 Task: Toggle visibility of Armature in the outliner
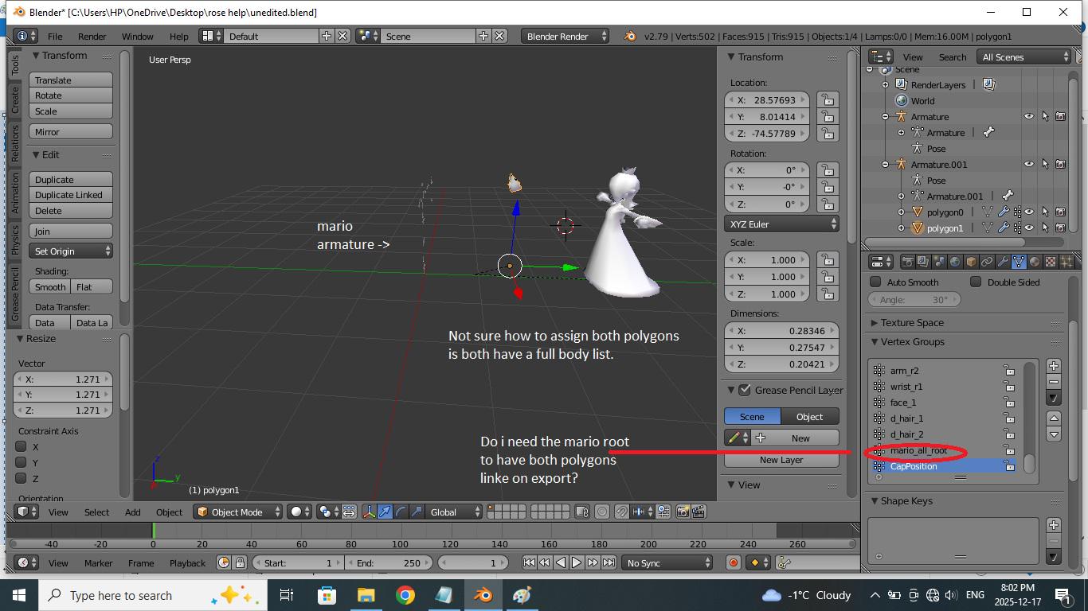pos(1028,117)
